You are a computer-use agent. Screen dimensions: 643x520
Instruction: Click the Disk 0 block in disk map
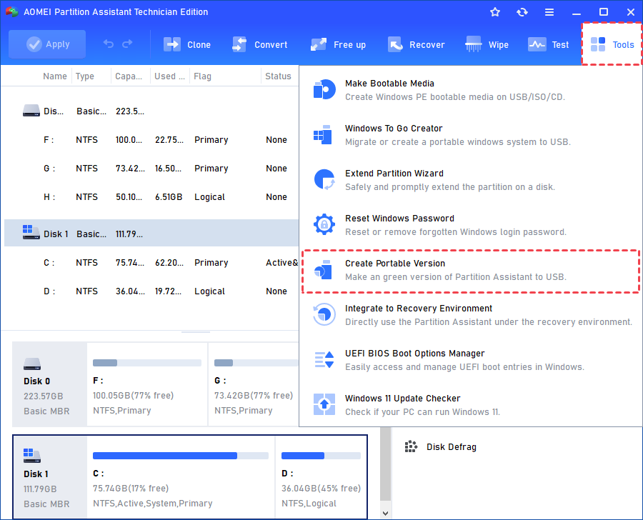click(49, 385)
